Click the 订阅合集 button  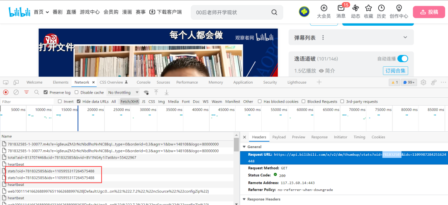tap(395, 70)
